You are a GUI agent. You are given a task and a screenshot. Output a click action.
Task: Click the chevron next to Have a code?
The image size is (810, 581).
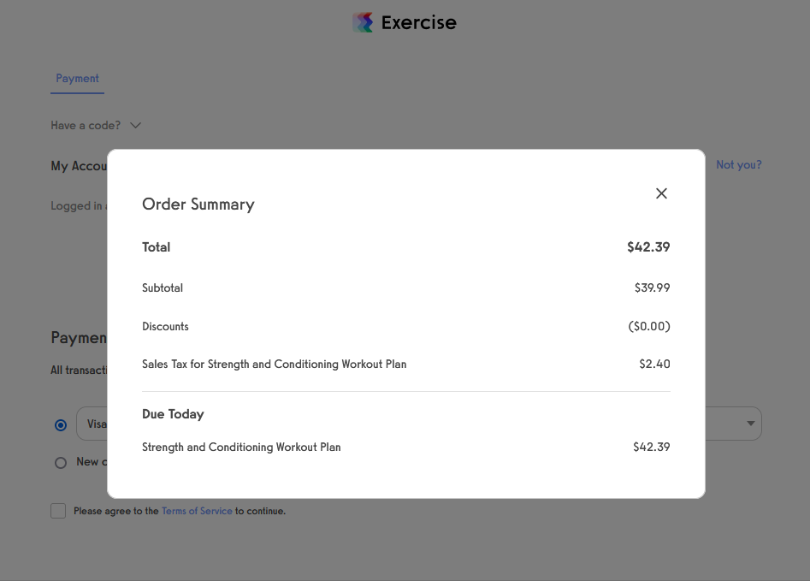(135, 125)
